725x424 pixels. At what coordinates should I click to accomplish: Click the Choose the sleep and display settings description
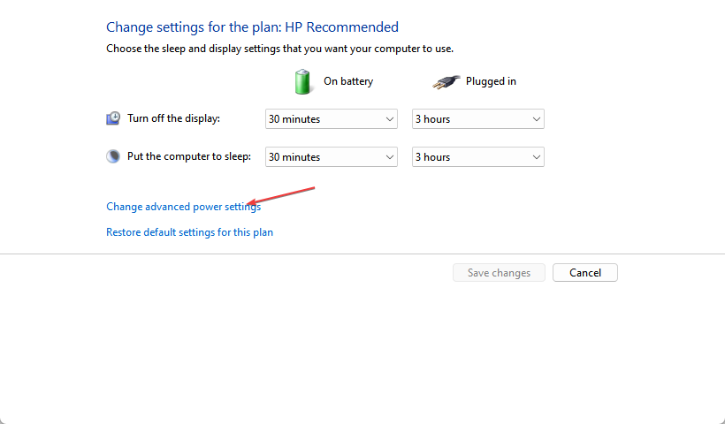tap(279, 49)
